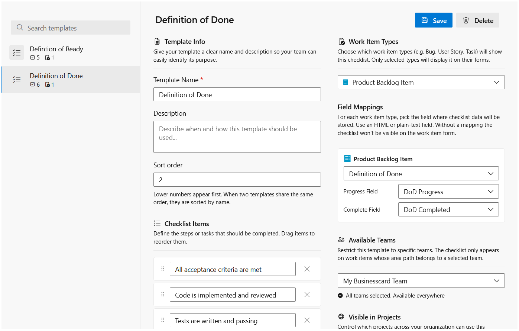Edit the All acceptance criteria are met text
The image size is (519, 331).
tap(233, 269)
